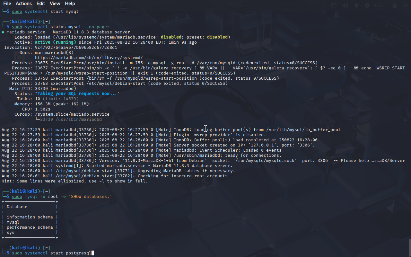Image resolution: width=411 pixels, height=257 pixels.
Task: Click the 'Process: 33758 ExecStartPost=/bin/rm' line
Action: 145,78
